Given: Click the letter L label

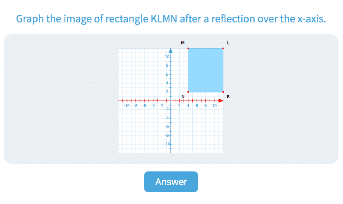Looking at the screenshot, I should (x=228, y=43).
